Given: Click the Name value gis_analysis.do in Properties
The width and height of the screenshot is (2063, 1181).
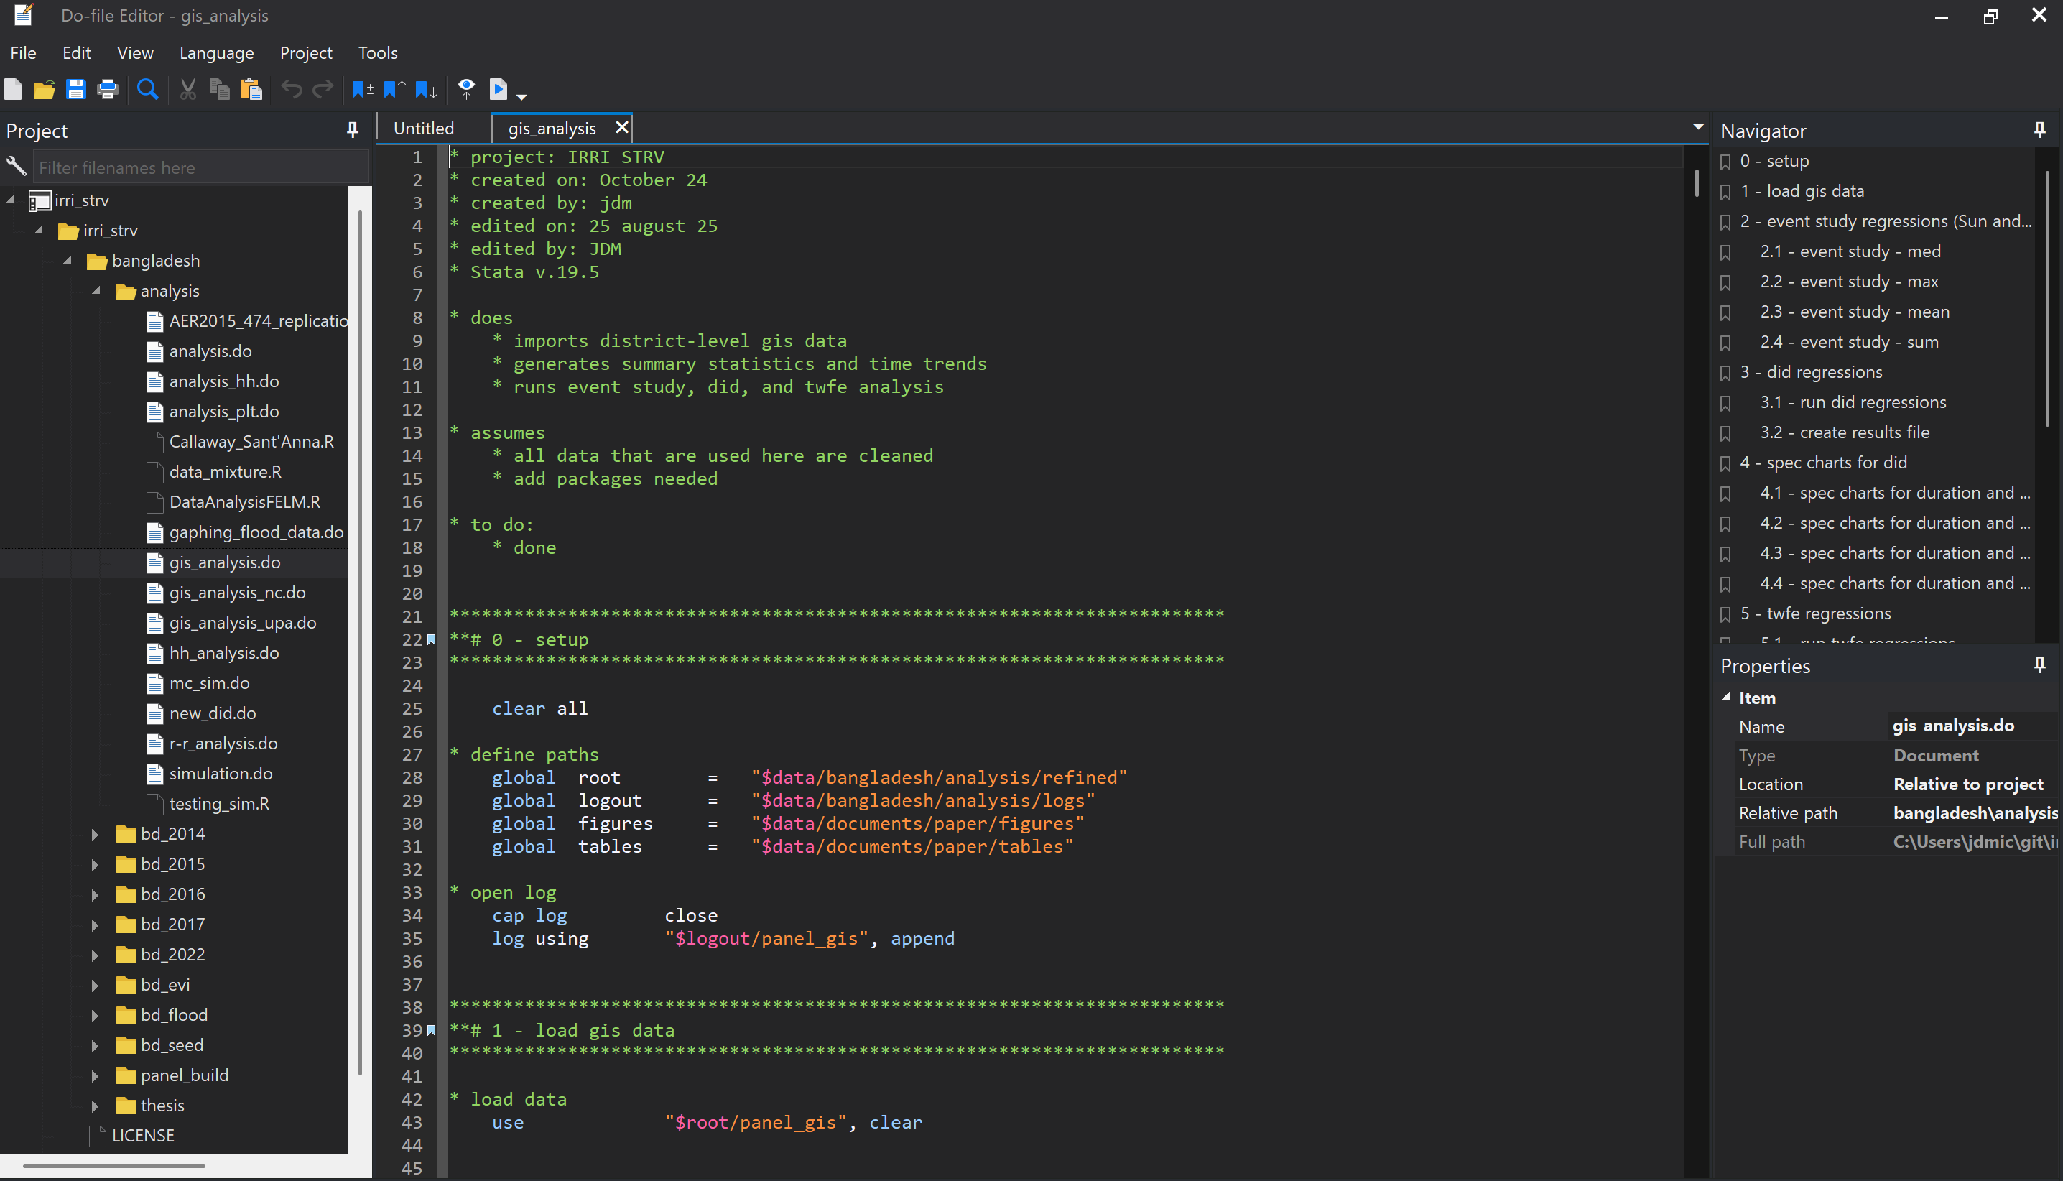Looking at the screenshot, I should [x=1952, y=726].
